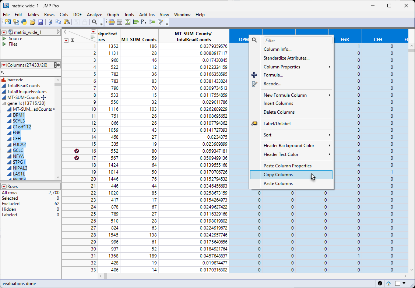
Task: Click the Cut scissors toolbar icon
Action: point(50,22)
